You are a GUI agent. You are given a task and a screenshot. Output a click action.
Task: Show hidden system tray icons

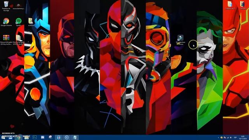click(x=219, y=138)
